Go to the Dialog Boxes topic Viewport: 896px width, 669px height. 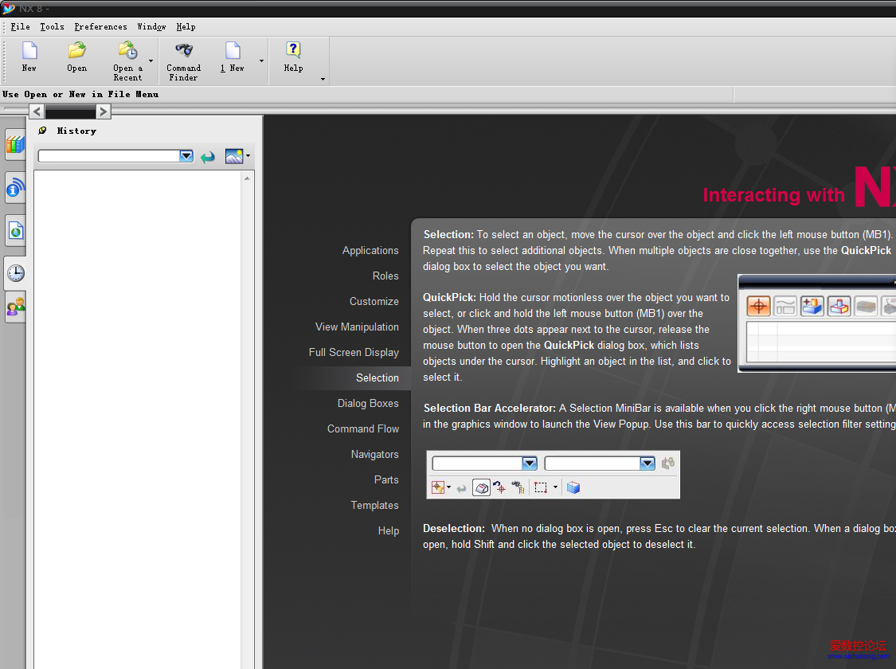[368, 403]
